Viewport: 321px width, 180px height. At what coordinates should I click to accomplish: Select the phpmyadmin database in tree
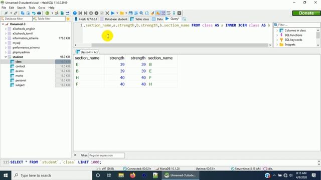click(x=21, y=52)
